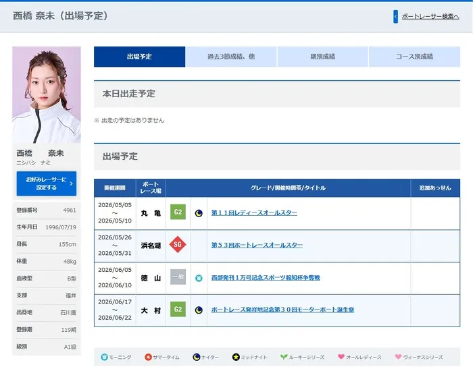Click the ナイター legend icon
Screen dimensions: 473x373
[197, 357]
